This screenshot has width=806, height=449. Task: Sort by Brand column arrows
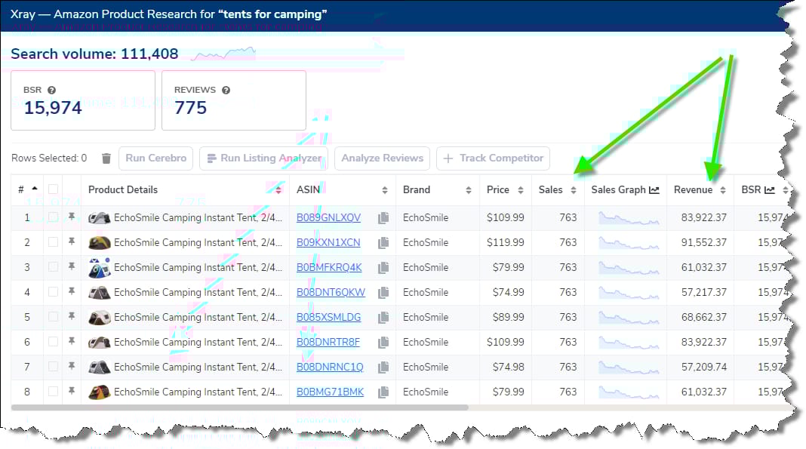click(x=469, y=190)
